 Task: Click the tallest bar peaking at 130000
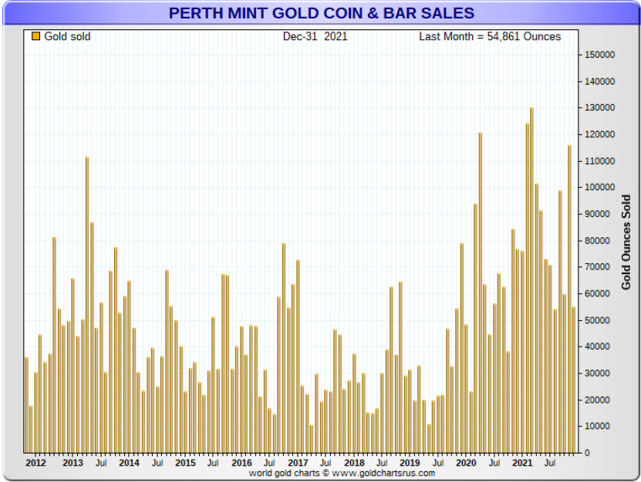point(531,280)
